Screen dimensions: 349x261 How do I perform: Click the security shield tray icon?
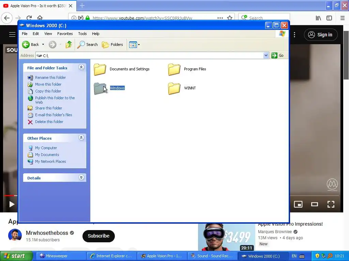[x=317, y=256]
